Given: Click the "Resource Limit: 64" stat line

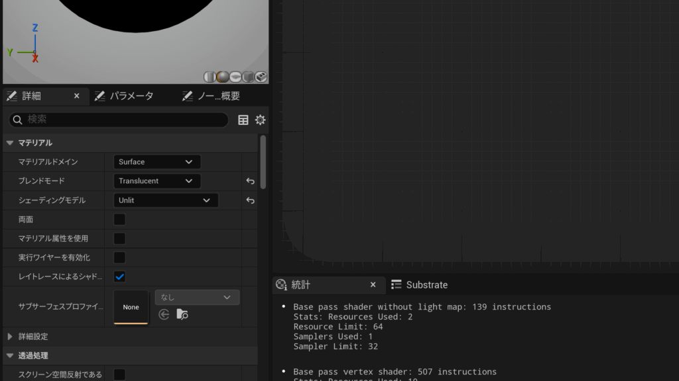Looking at the screenshot, I should coord(338,327).
